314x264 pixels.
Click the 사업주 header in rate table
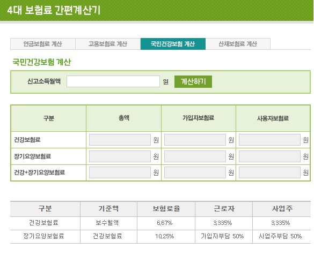point(282,209)
